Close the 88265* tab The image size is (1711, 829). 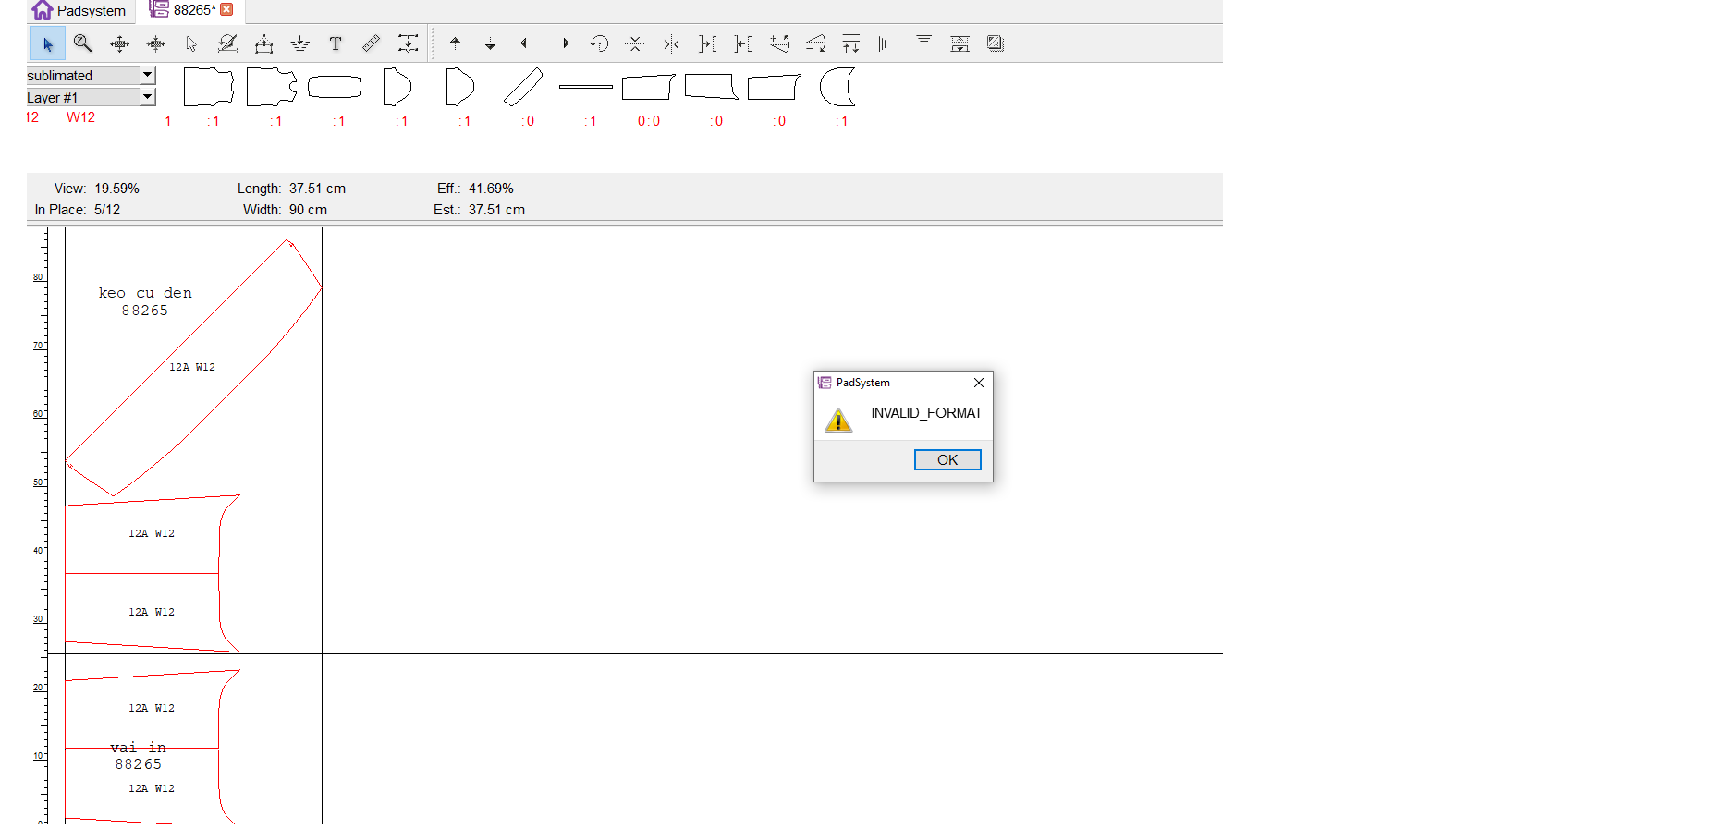[x=226, y=9]
